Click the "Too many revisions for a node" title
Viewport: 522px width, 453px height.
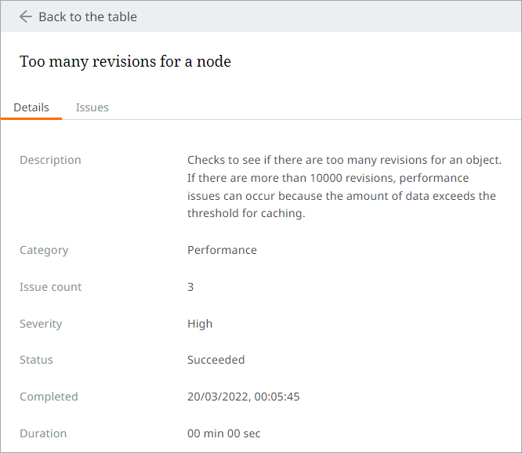(125, 61)
